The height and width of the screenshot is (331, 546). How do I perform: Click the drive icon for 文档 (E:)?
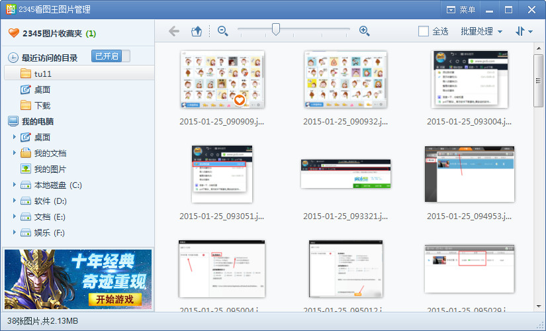tap(26, 217)
